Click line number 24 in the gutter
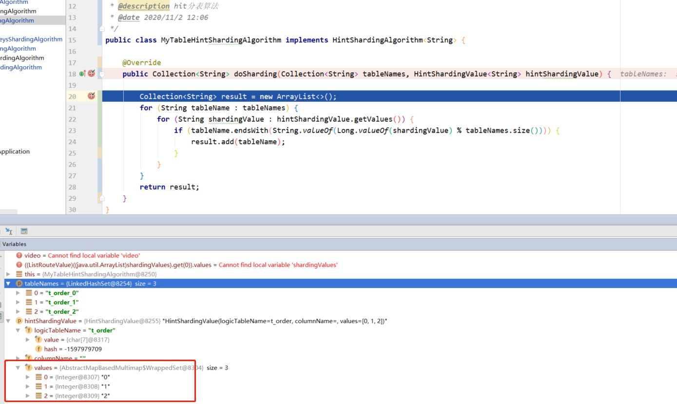The image size is (677, 404). (72, 142)
